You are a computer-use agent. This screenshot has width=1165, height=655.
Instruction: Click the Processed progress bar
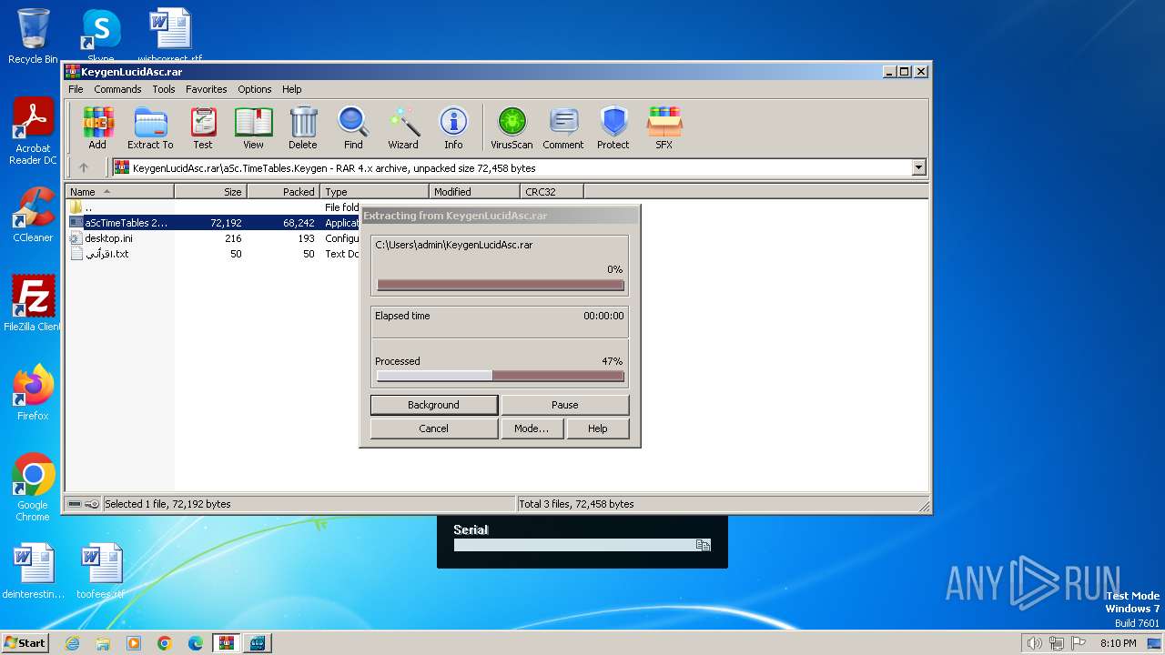click(500, 376)
